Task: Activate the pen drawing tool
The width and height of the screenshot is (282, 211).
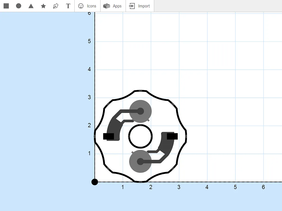Action: (x=56, y=6)
